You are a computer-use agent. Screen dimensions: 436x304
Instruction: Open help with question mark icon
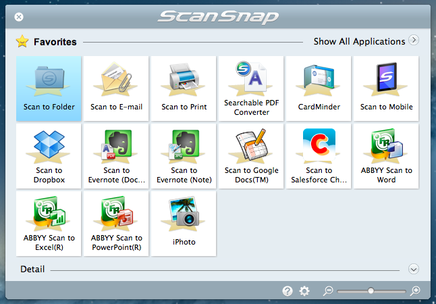pos(288,291)
